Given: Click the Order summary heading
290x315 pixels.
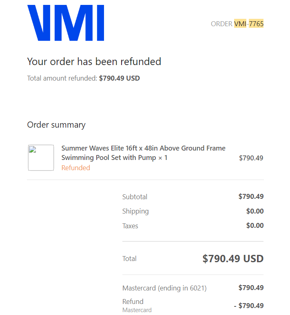Looking at the screenshot, I should coord(56,125).
